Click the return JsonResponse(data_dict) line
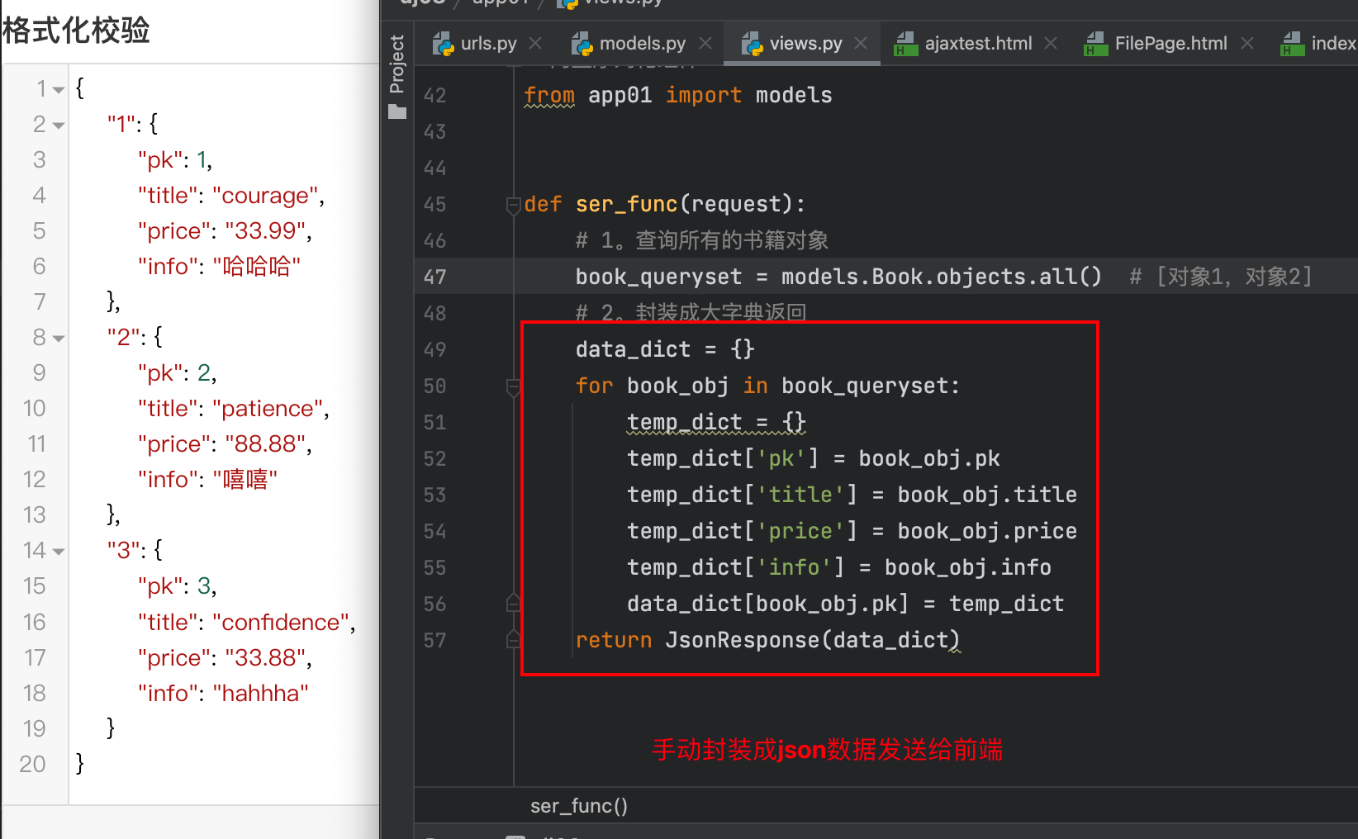Screen dimensions: 1358x839 [767, 641]
